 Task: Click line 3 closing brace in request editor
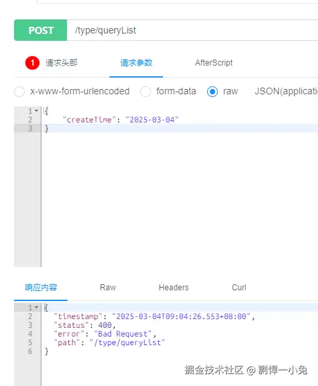(x=46, y=128)
